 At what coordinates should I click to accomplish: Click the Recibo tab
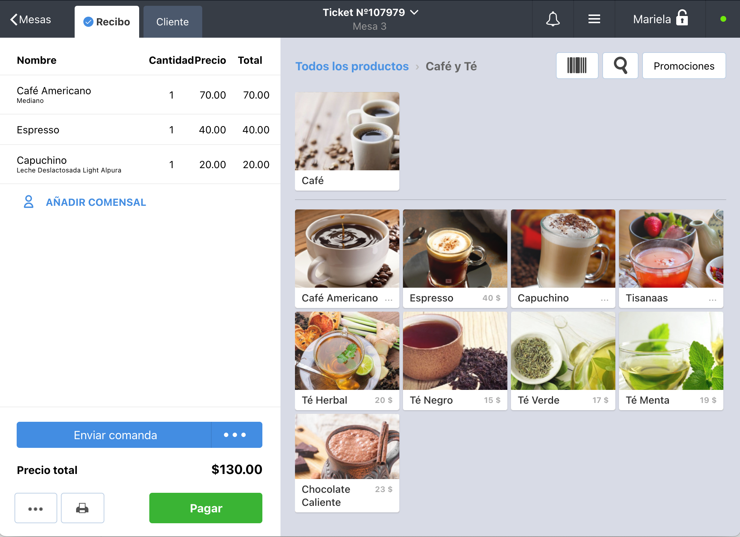106,21
